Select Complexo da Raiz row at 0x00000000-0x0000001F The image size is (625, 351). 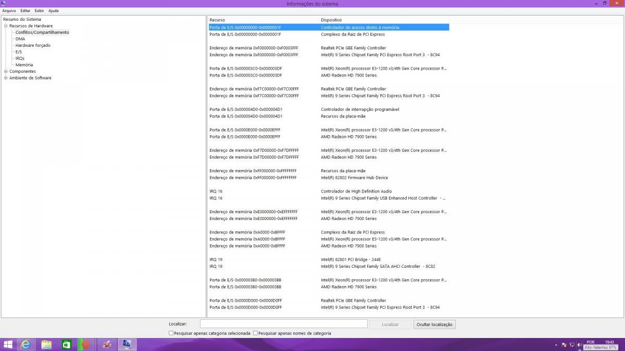(328, 34)
